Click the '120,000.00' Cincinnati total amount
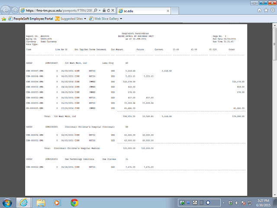Viewport: 277px width, 208px height. 129,148
